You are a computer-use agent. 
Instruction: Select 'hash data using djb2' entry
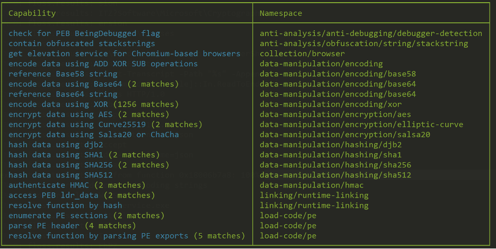click(x=56, y=145)
